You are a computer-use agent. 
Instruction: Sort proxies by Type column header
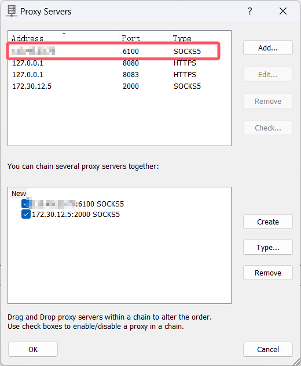[x=199, y=38]
